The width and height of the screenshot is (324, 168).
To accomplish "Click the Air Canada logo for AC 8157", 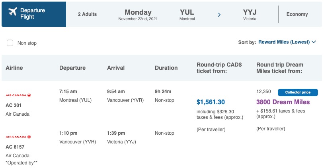I will [x=18, y=137].
